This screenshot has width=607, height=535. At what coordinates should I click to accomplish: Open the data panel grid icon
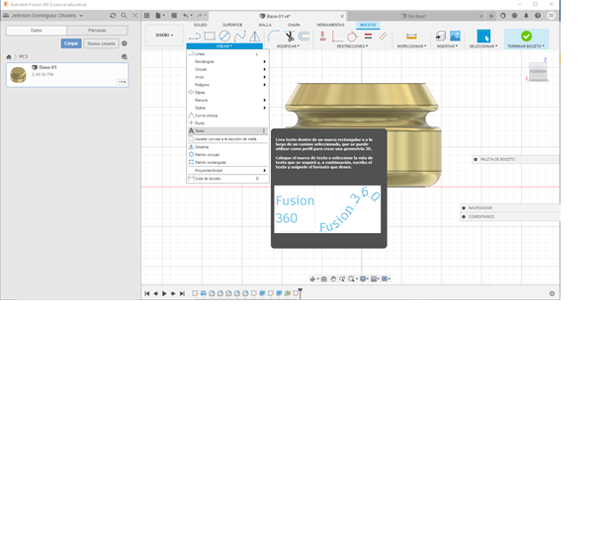(x=146, y=16)
